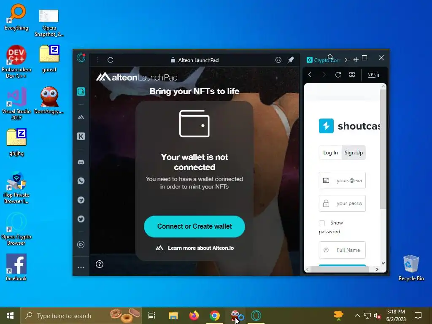This screenshot has width=432, height=324.
Task: Open the panel's vertical dots menu
Action: tap(97, 60)
